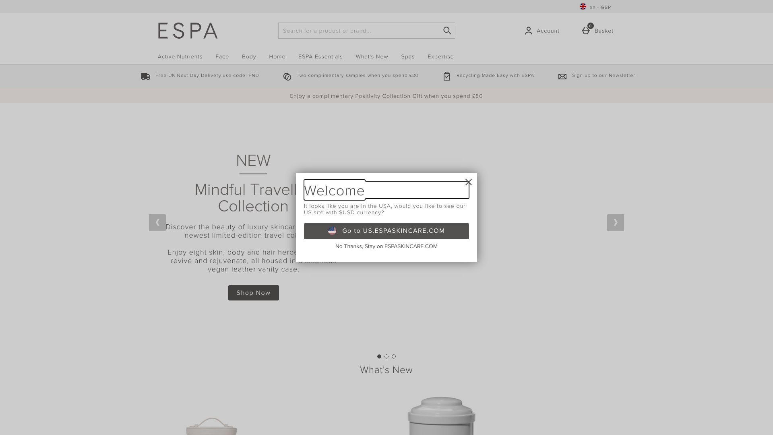
Task: Click the Shop Now button
Action: point(254,293)
